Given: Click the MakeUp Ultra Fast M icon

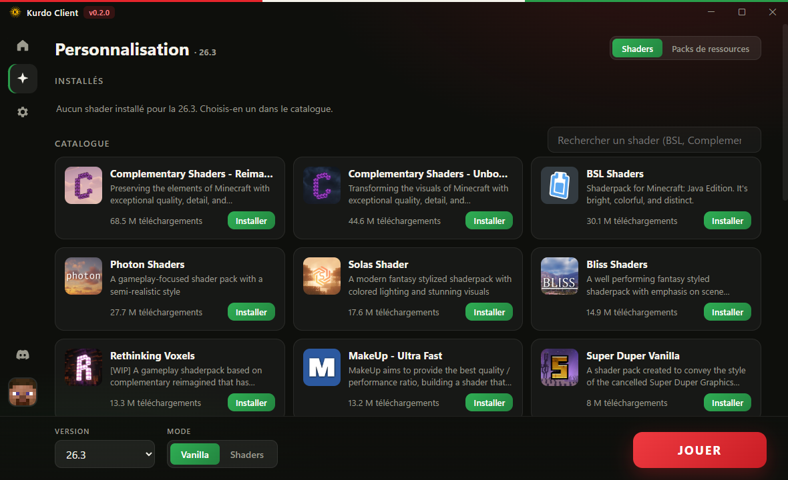Looking at the screenshot, I should click(x=322, y=367).
